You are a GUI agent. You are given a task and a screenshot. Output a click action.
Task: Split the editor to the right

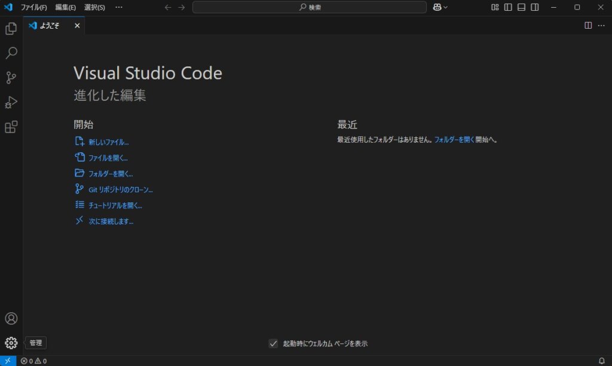click(x=588, y=25)
